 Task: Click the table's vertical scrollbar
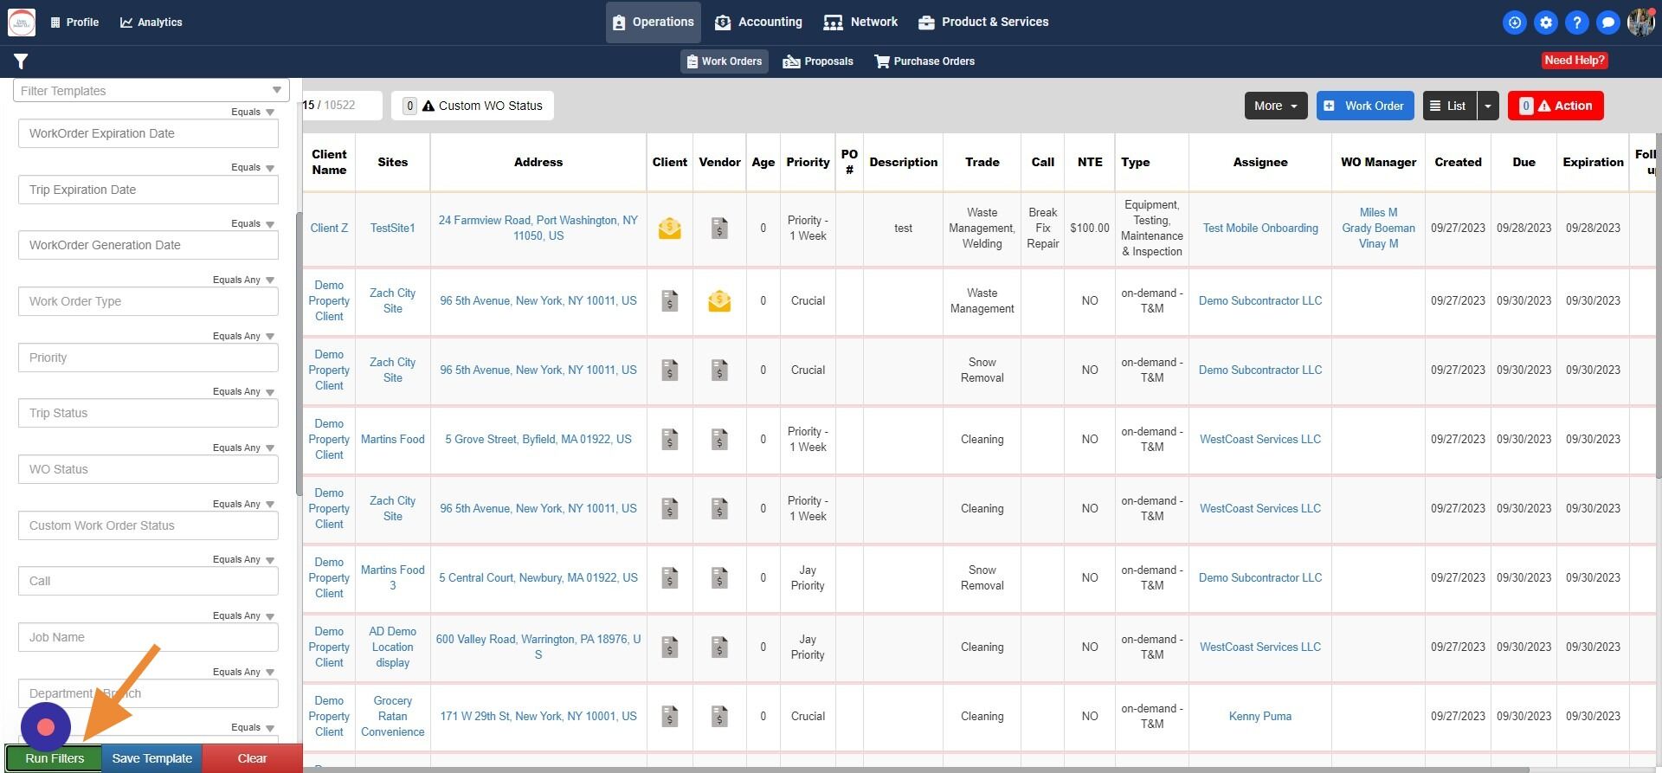coord(1659,305)
